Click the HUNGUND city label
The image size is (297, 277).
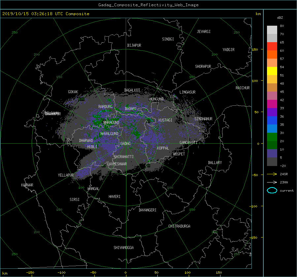(156, 99)
